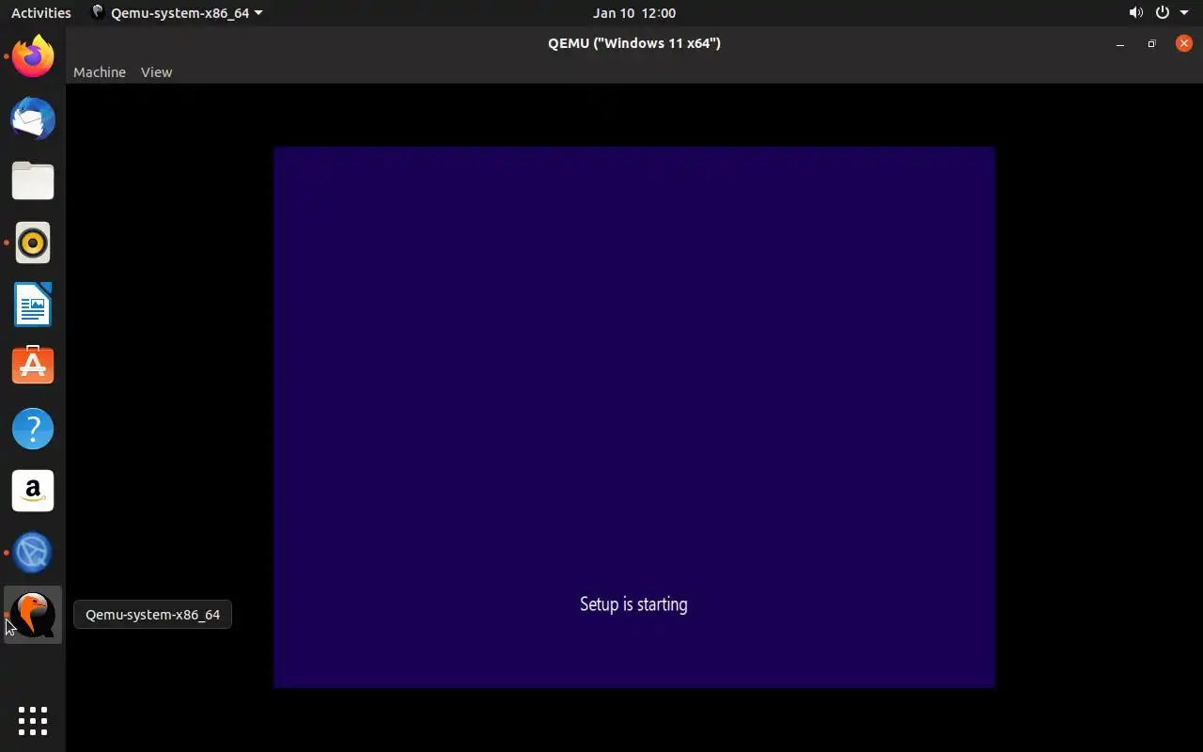1203x752 pixels.
Task: Launch Amazon from the dock
Action: [33, 491]
